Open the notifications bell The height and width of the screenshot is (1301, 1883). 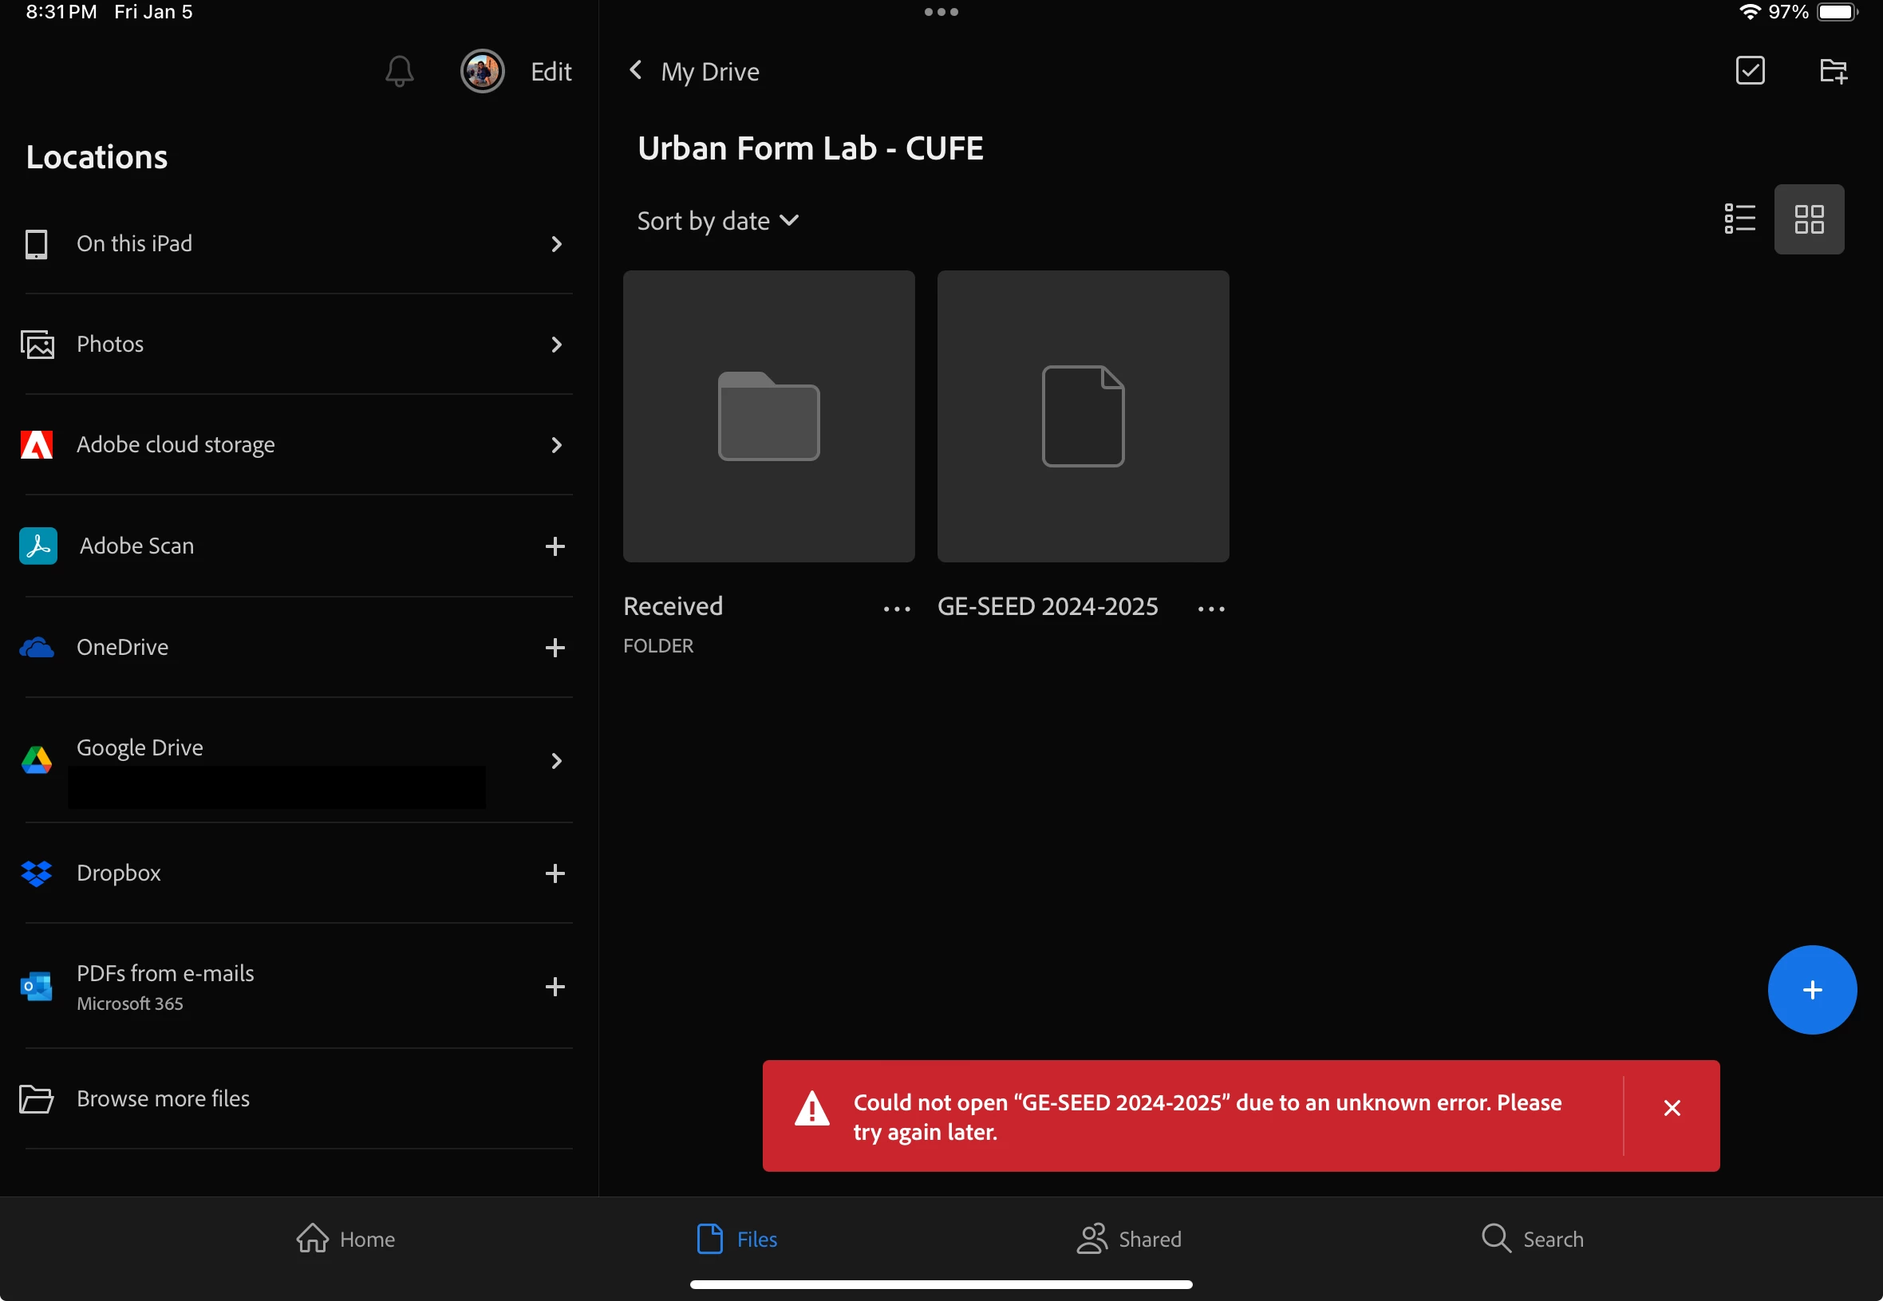tap(399, 72)
